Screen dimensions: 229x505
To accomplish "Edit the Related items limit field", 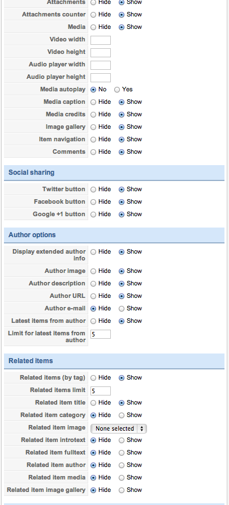I will (x=101, y=391).
